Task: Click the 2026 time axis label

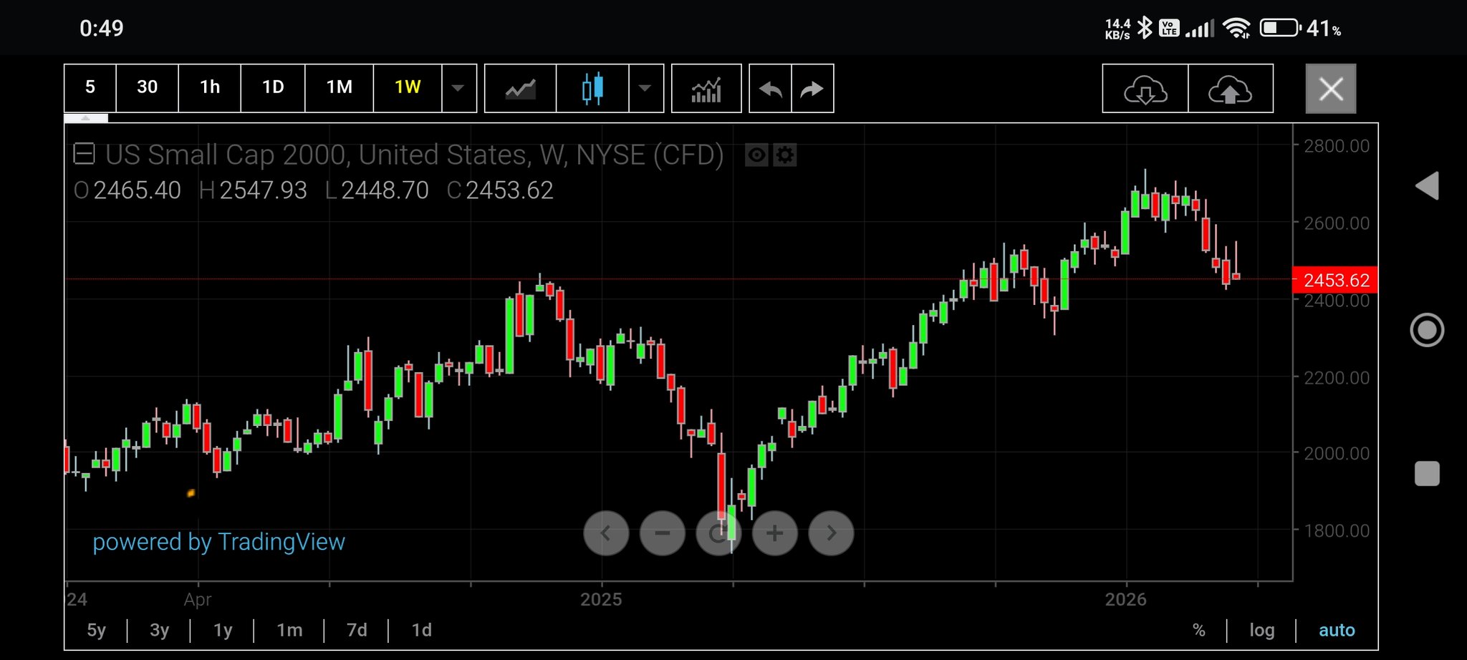Action: [x=1126, y=599]
